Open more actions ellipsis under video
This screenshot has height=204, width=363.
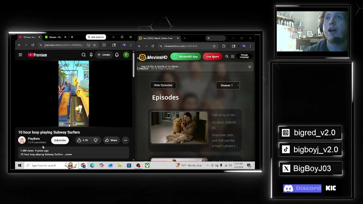(x=125, y=140)
